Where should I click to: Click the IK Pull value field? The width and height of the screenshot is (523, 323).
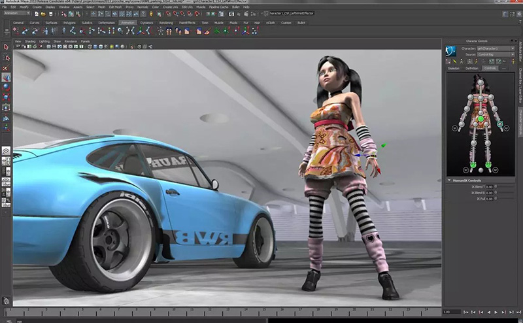(489, 199)
